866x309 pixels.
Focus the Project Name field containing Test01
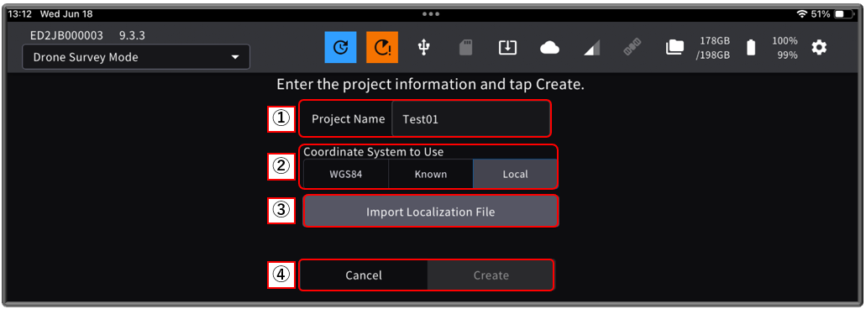click(x=471, y=118)
